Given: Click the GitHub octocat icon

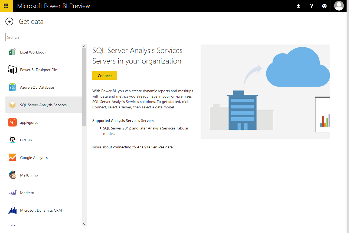Looking at the screenshot, I should [12, 140].
